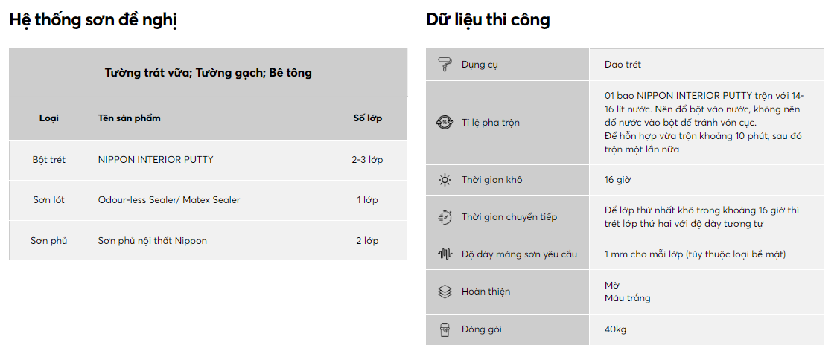Select the NIPPON INTERIOR PUTTY product name
Viewport: 837px width, 354px height.
coord(156,159)
